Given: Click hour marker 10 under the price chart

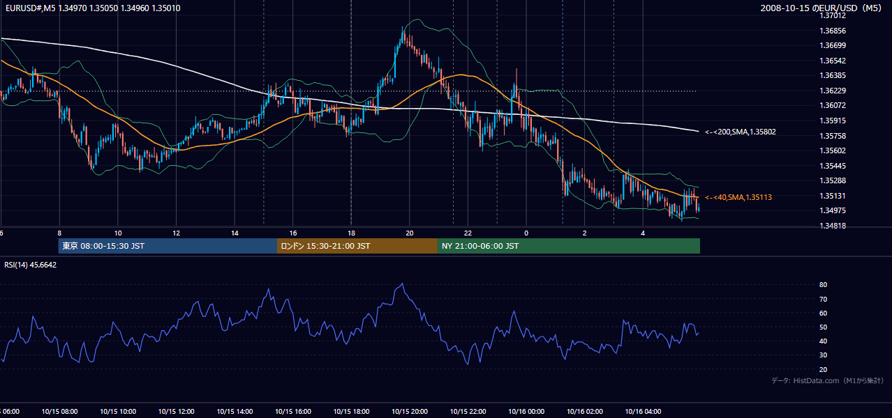Looking at the screenshot, I should coord(118,233).
